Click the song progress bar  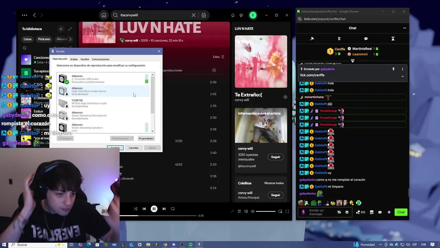pos(158,216)
